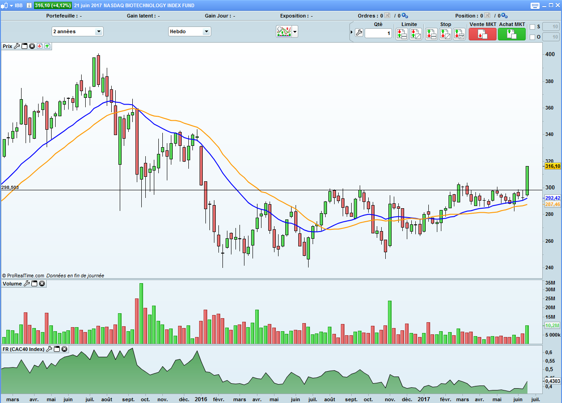
Task: Open trading settings wrench near Qté
Action: [x=359, y=33]
